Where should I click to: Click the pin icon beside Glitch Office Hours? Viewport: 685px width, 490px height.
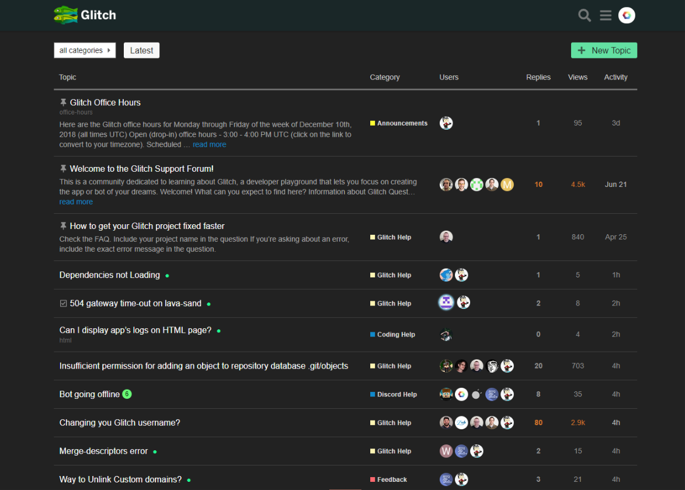(x=63, y=102)
